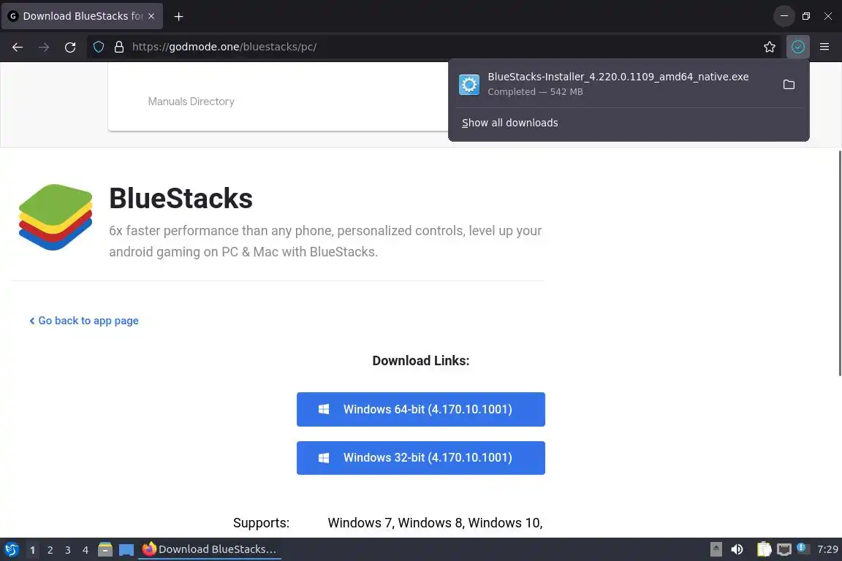Go back to the previous page
This screenshot has height=561, width=842.
point(18,47)
